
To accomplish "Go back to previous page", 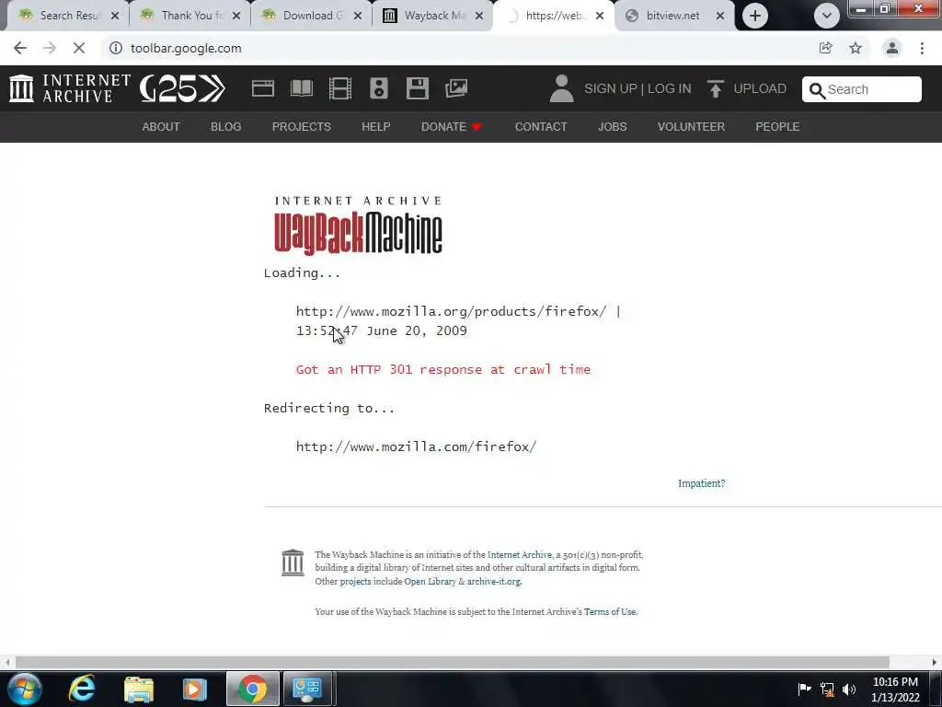I will (x=20, y=48).
